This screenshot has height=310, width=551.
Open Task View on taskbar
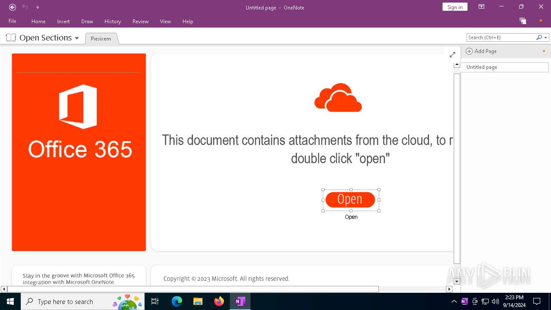[x=155, y=301]
